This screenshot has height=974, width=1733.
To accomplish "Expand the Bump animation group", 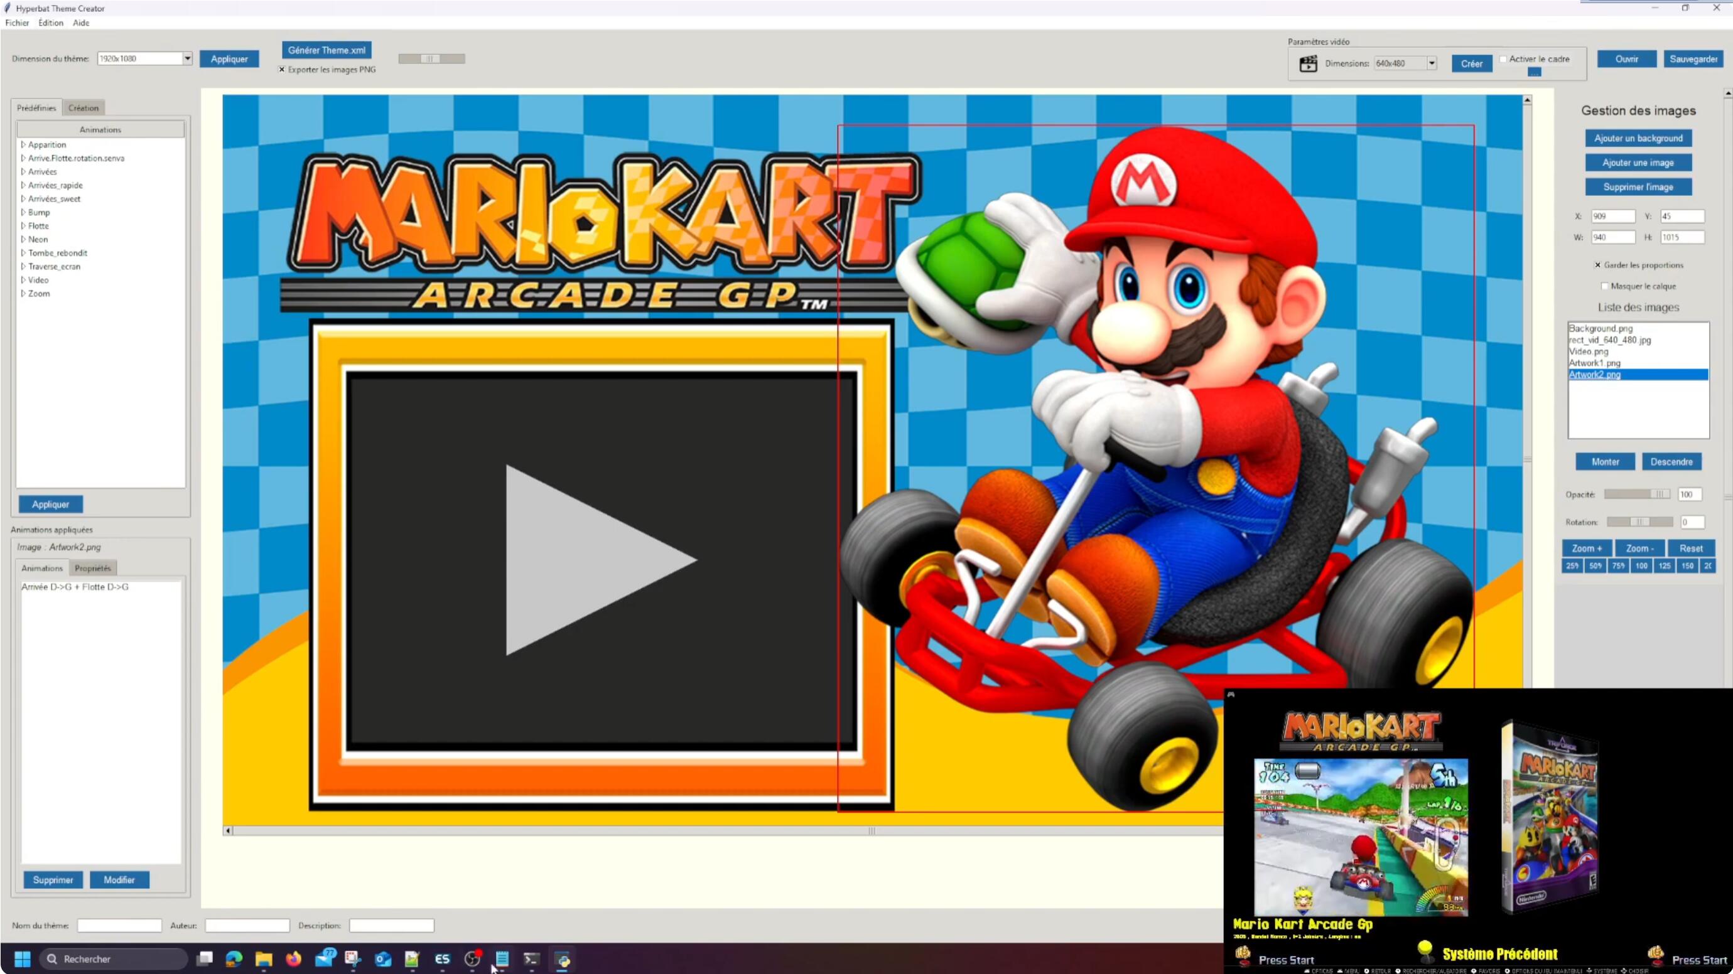I will tap(24, 211).
